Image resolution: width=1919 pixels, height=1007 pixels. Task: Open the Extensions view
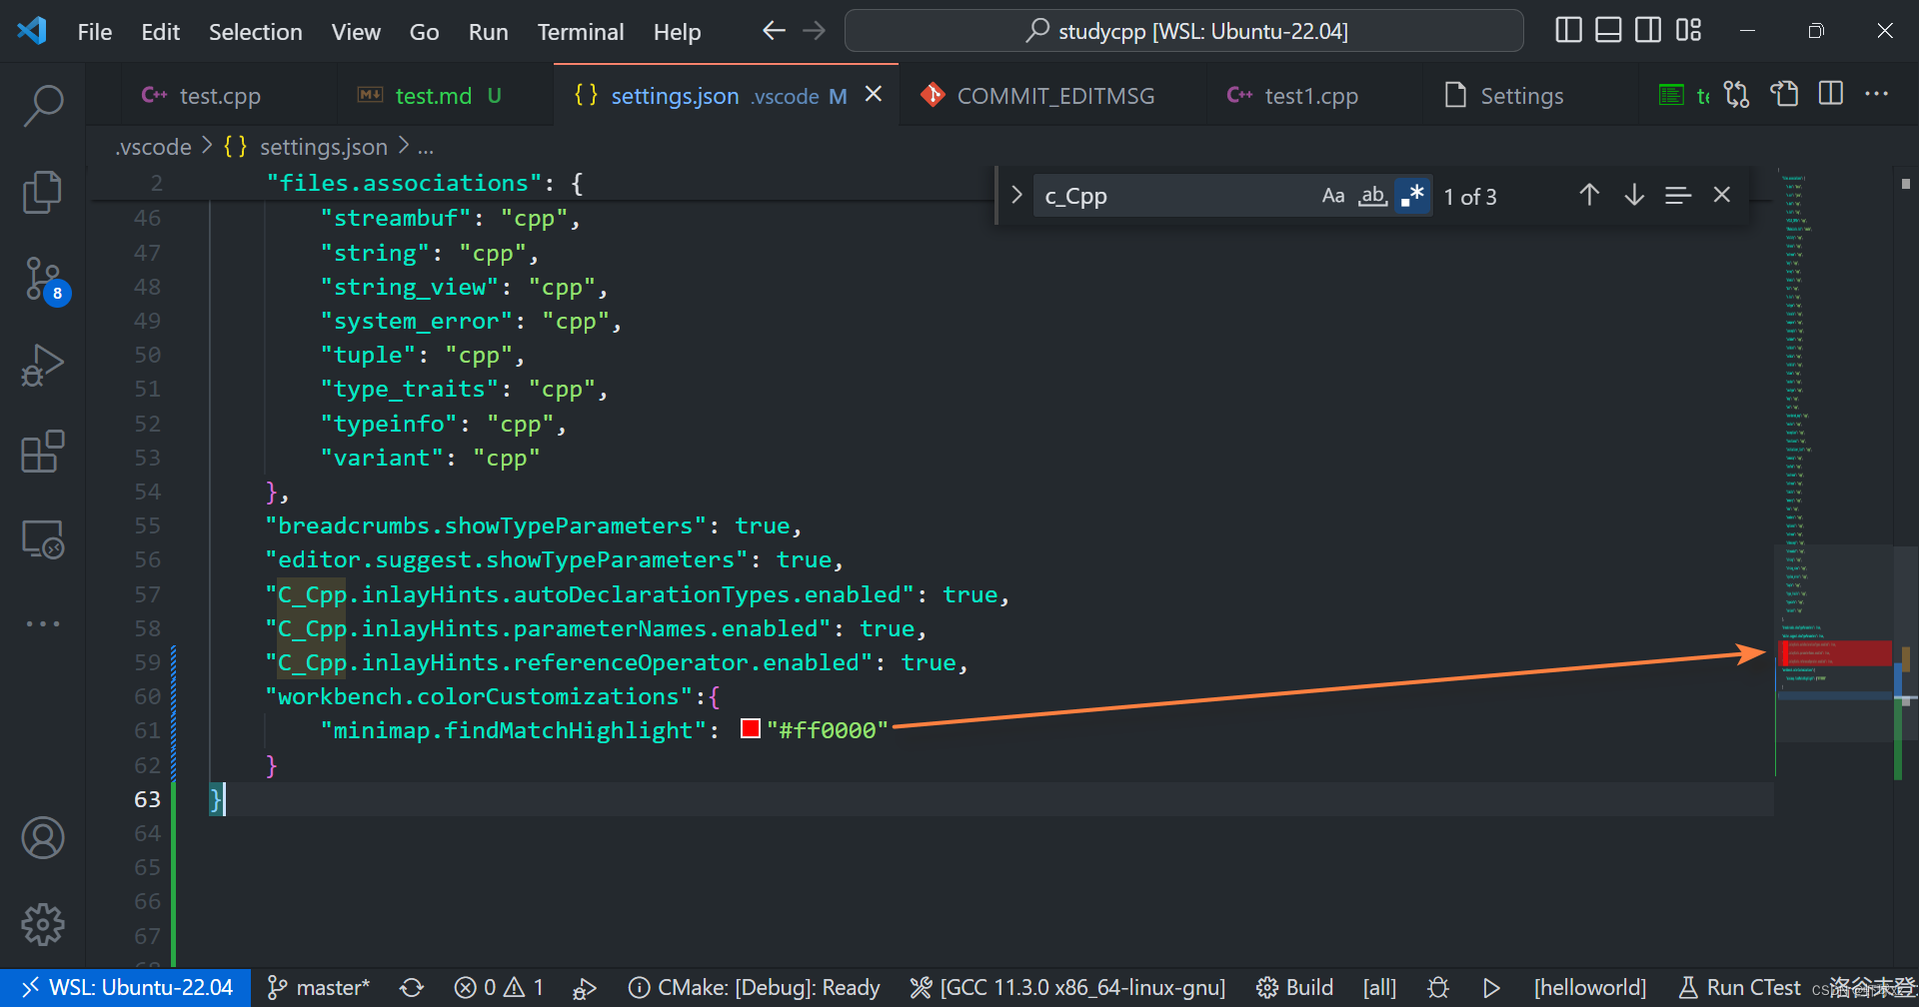(x=43, y=452)
